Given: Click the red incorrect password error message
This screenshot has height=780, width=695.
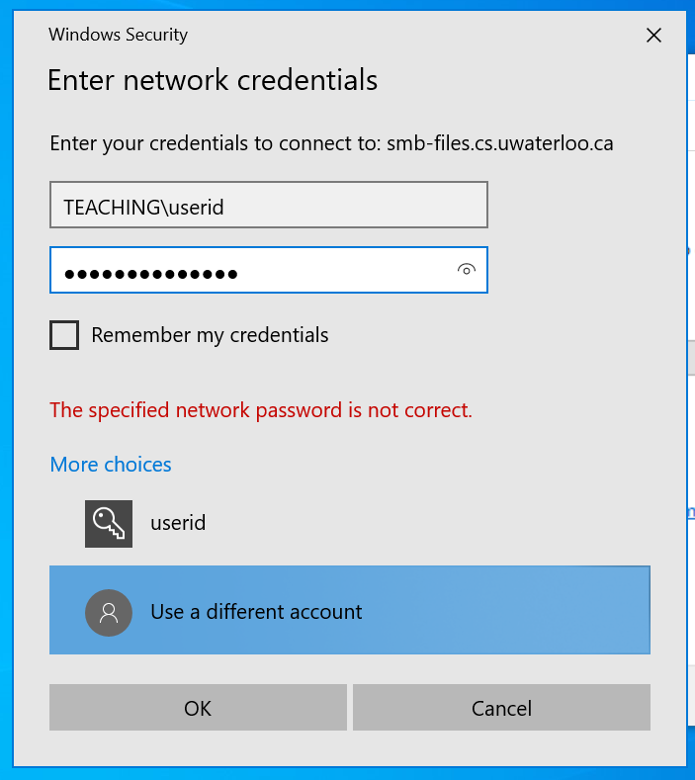Looking at the screenshot, I should (261, 409).
